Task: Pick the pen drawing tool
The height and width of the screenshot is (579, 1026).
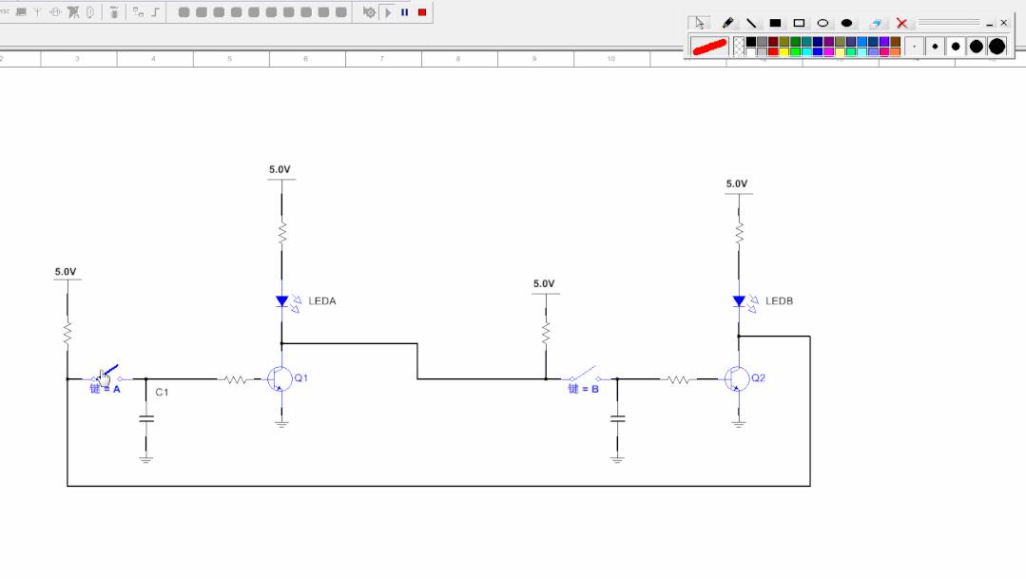Action: [x=727, y=23]
